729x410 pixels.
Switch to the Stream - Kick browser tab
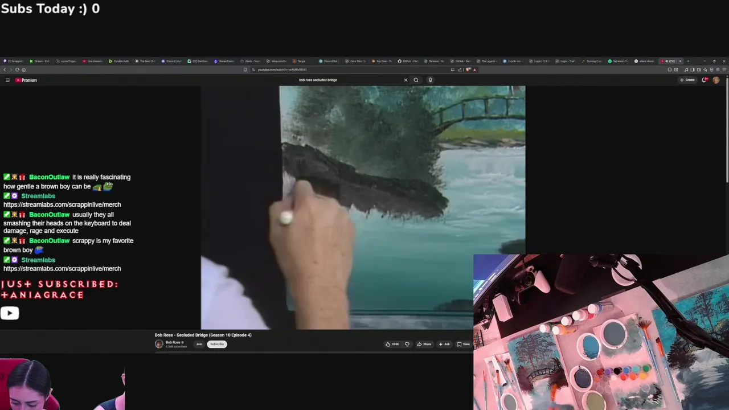click(x=41, y=61)
